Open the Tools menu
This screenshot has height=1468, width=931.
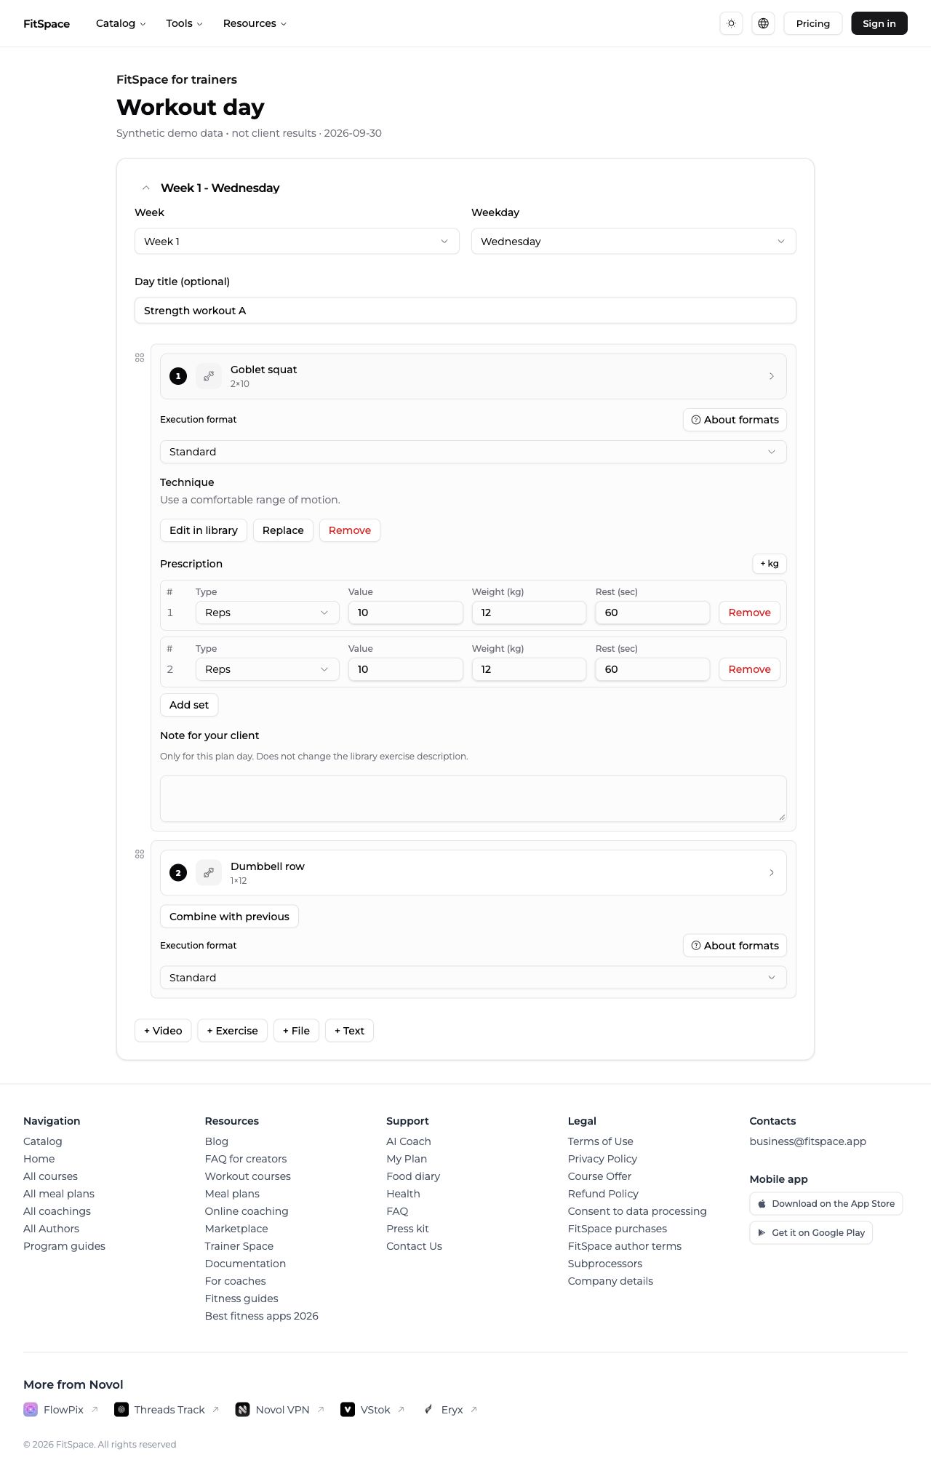coord(184,23)
